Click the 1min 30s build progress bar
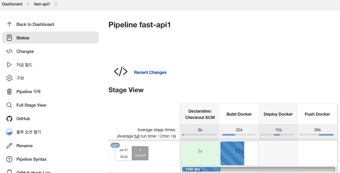The image size is (340, 173). click(258, 169)
